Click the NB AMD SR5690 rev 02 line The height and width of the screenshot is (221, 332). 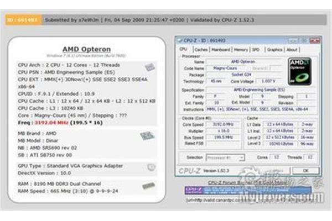tap(47, 148)
